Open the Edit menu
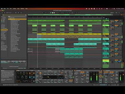The width and height of the screenshot is (125, 94). 11,9
